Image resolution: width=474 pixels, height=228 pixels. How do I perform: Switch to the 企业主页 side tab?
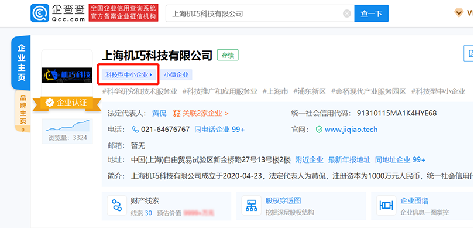click(x=21, y=62)
